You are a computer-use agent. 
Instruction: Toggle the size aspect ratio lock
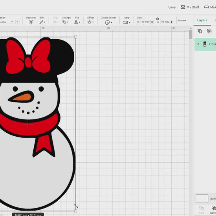point(157,18)
